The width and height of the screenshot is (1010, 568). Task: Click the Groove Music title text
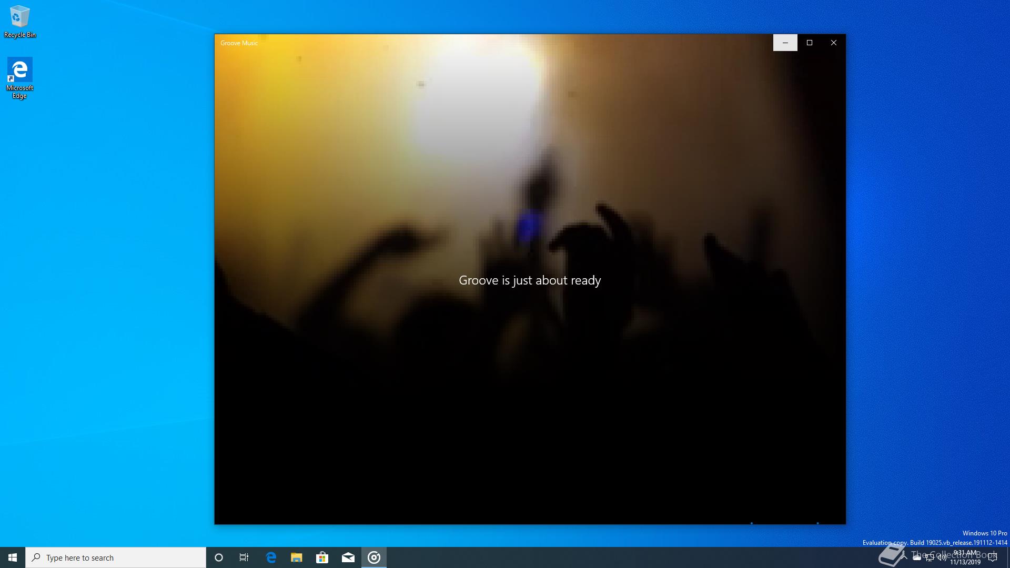click(239, 43)
